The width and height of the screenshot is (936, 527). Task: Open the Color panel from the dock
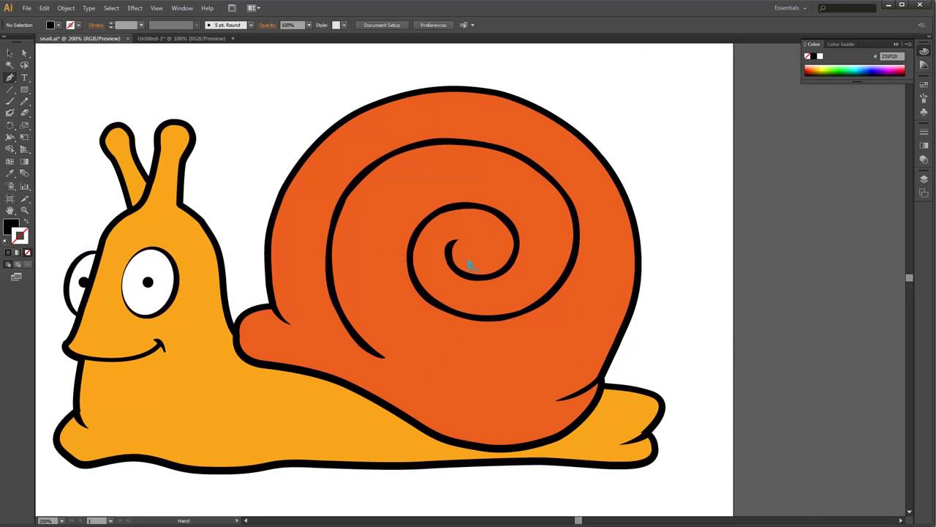pyautogui.click(x=924, y=52)
